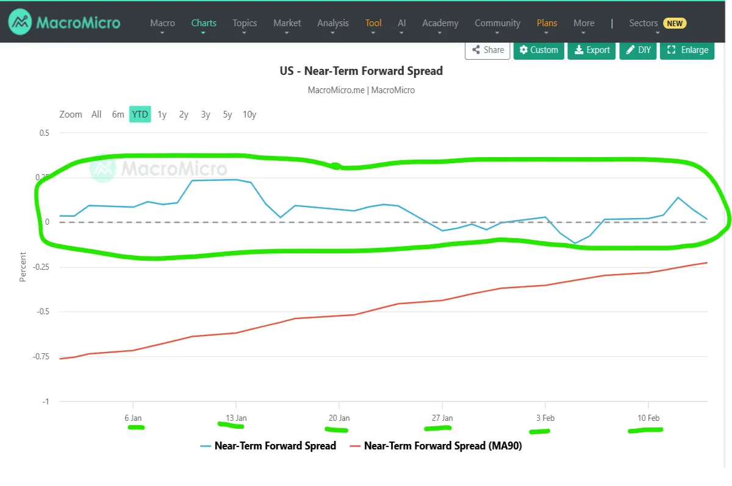This screenshot has width=732, height=486.
Task: Set zoom range to 2y
Action: tap(184, 114)
